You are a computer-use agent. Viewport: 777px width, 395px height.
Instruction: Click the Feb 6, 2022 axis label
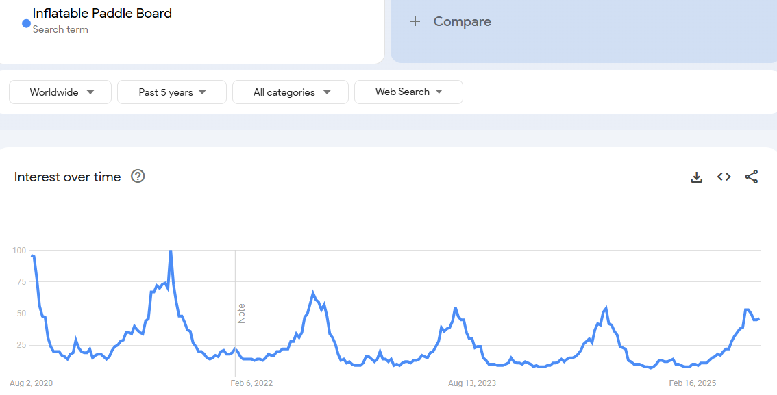pos(250,383)
